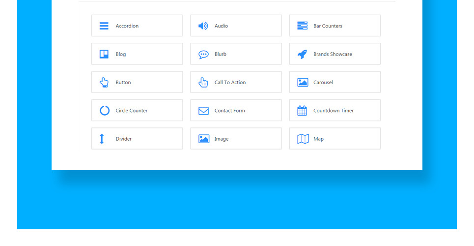Insert the Button module
The width and height of the screenshot is (474, 246).
137,82
